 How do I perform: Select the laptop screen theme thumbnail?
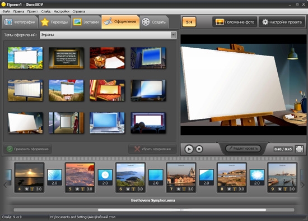tap(107, 123)
